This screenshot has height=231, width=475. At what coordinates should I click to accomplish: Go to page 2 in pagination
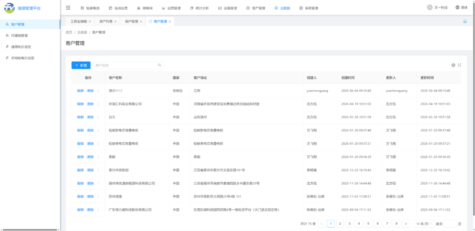coord(340,224)
